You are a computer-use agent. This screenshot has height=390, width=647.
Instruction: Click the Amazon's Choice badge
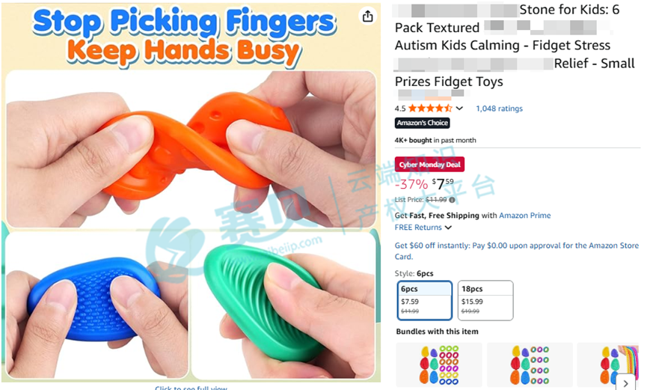pos(422,123)
